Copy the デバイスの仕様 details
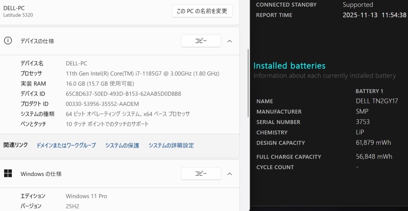Image resolution: width=408 pixels, height=211 pixels. [201, 41]
